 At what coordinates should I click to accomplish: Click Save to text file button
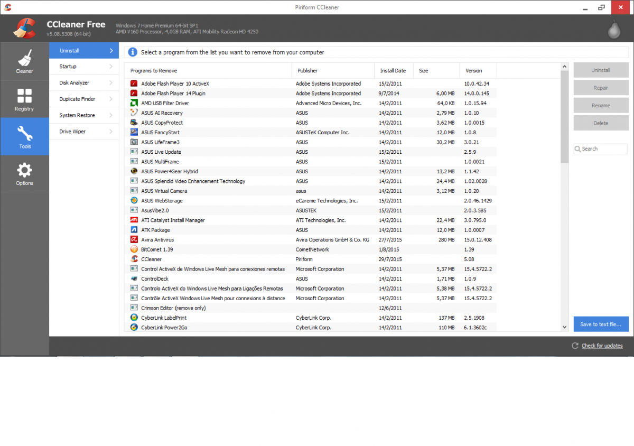[601, 324]
